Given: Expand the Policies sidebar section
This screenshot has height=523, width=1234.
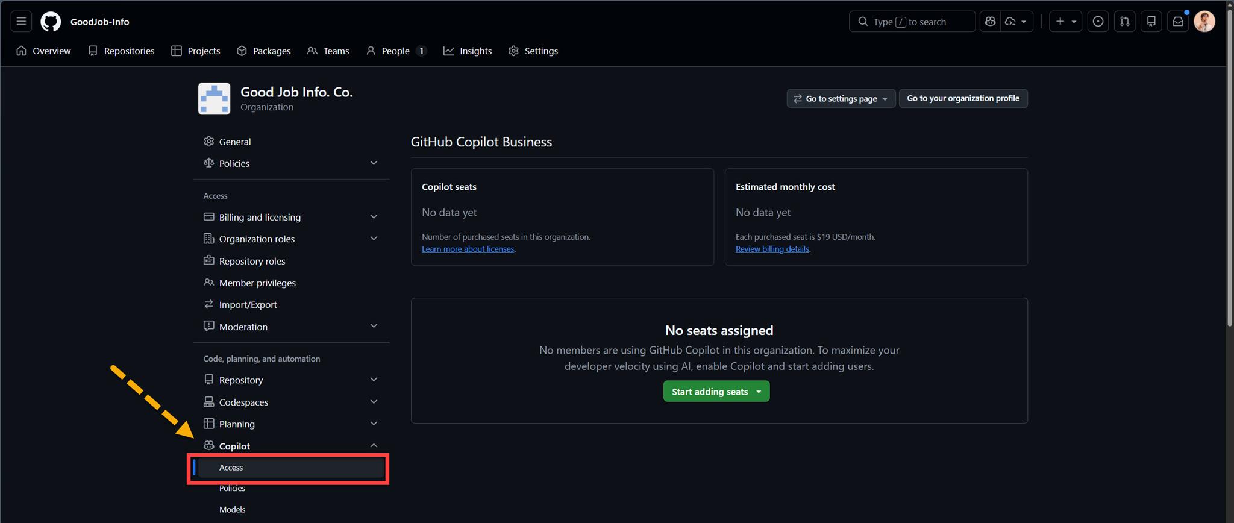Looking at the screenshot, I should click(x=374, y=163).
